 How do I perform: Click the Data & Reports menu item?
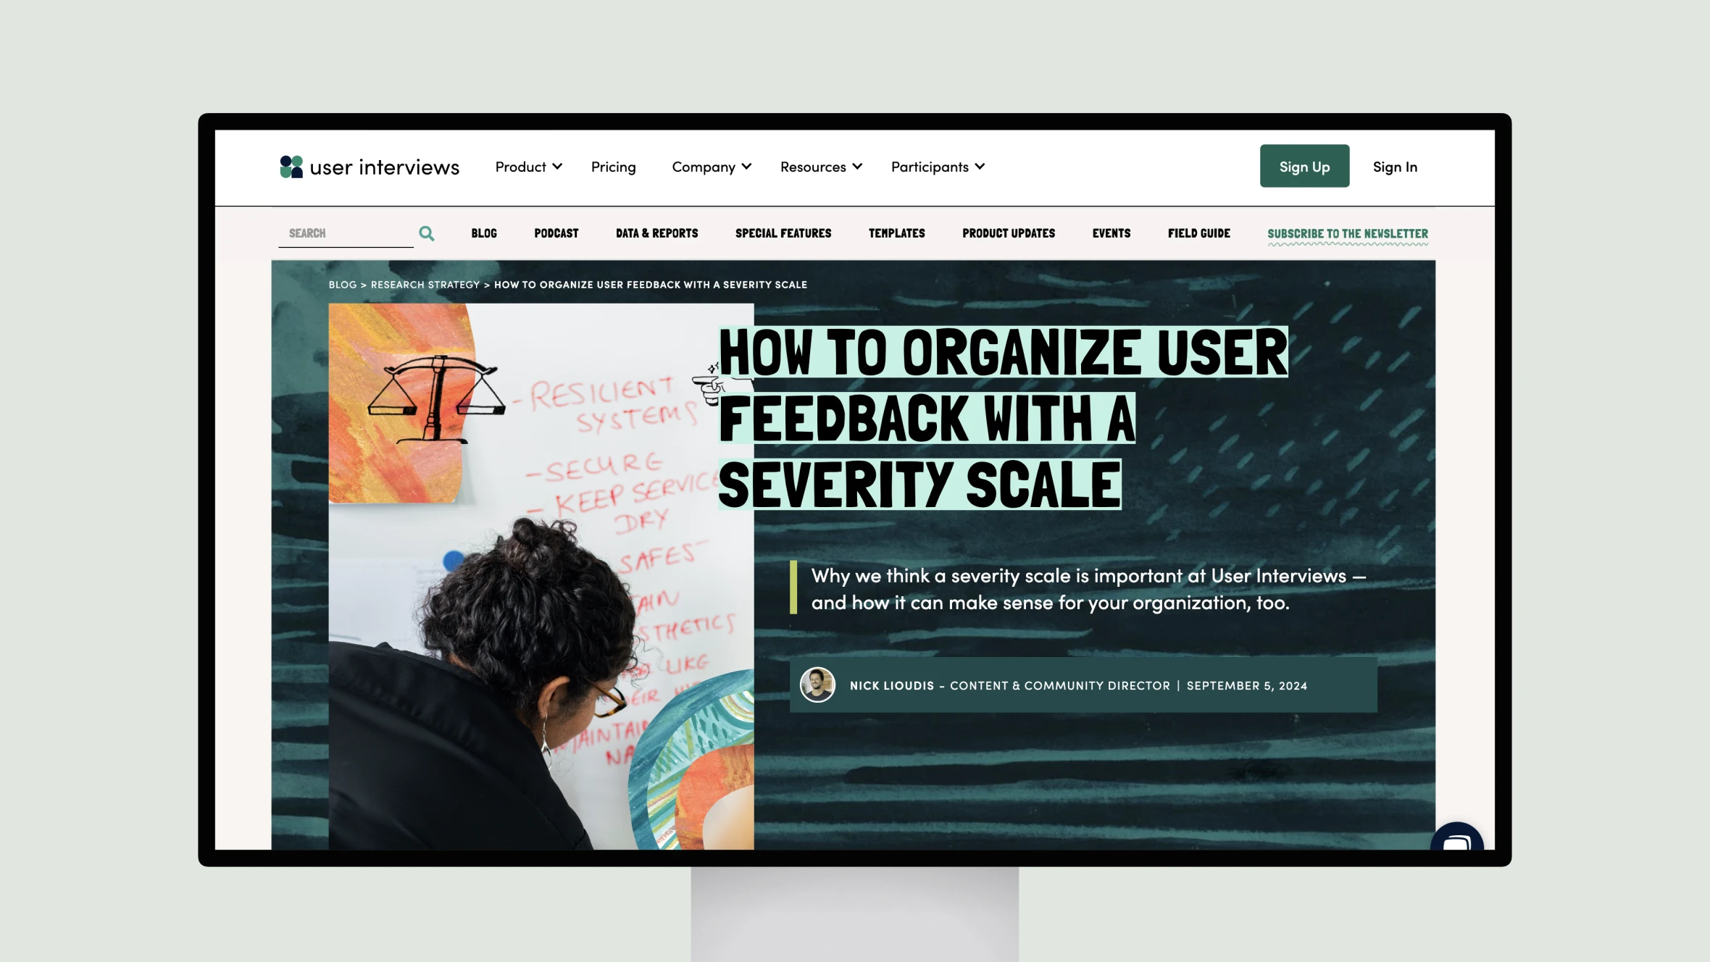point(656,233)
